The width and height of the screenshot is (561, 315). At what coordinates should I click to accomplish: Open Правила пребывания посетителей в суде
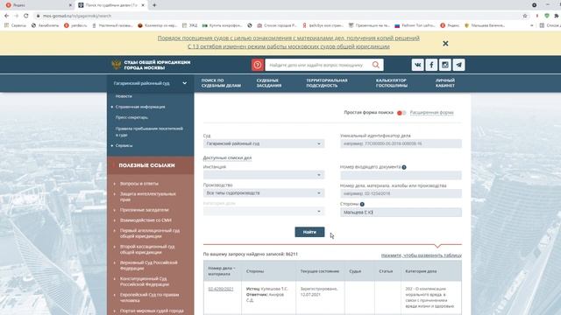[149, 132]
